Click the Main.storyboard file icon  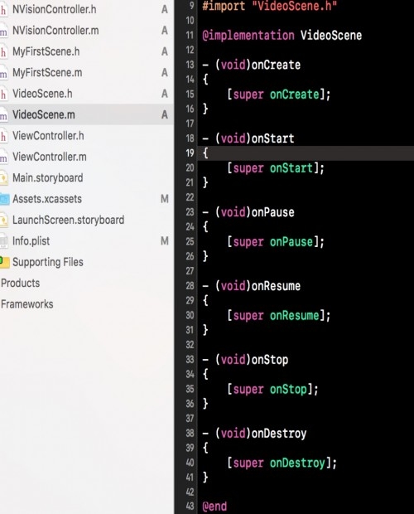click(3, 178)
